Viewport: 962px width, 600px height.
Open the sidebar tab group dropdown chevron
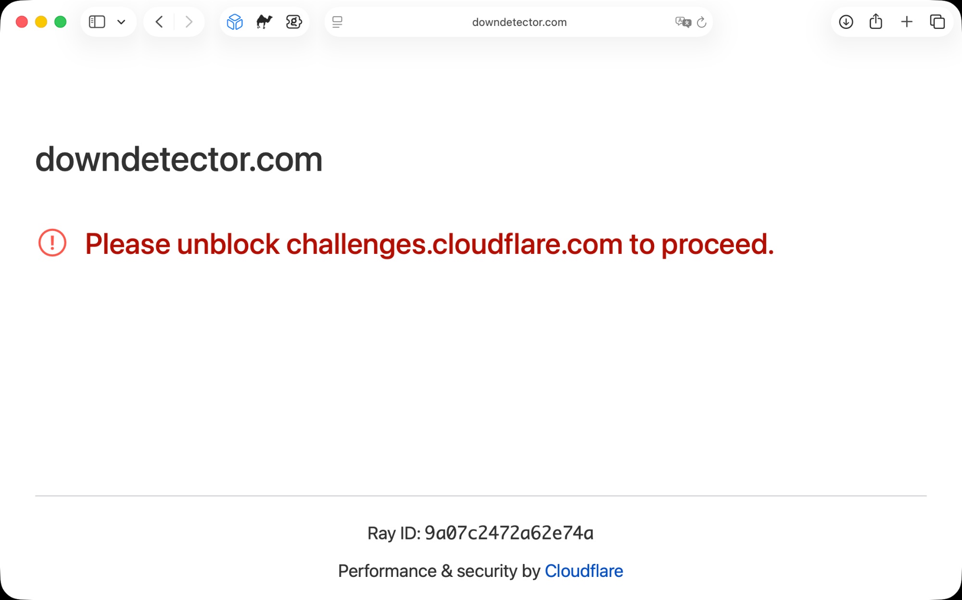121,22
